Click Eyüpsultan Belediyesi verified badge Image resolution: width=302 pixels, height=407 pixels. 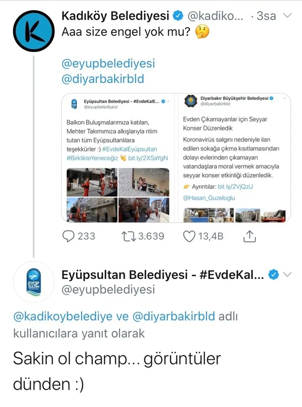tap(274, 275)
